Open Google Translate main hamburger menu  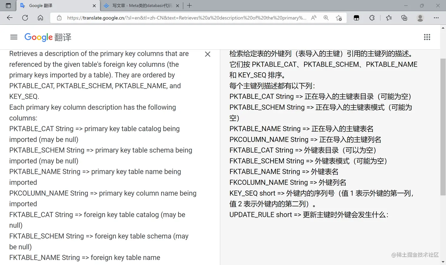14,37
